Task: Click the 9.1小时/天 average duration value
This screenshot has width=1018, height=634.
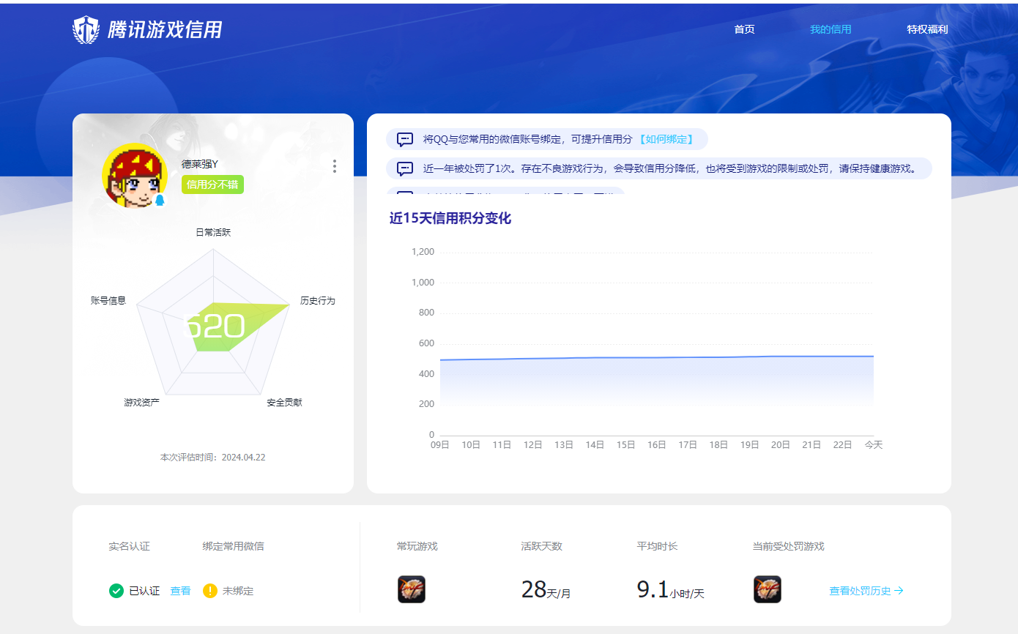Action: (671, 590)
